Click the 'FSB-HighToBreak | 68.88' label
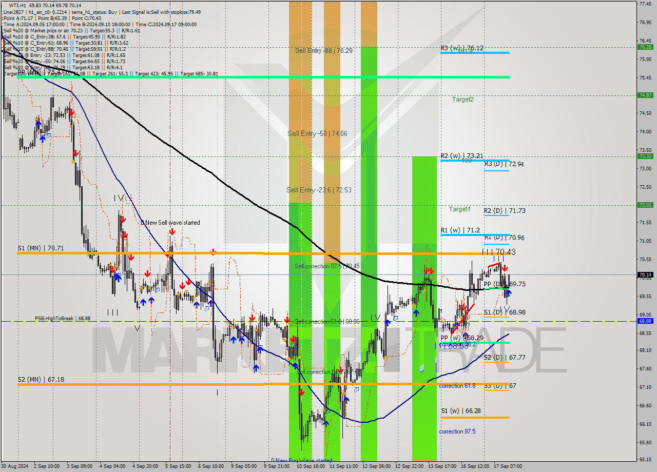This screenshot has height=472, width=657. [x=63, y=319]
